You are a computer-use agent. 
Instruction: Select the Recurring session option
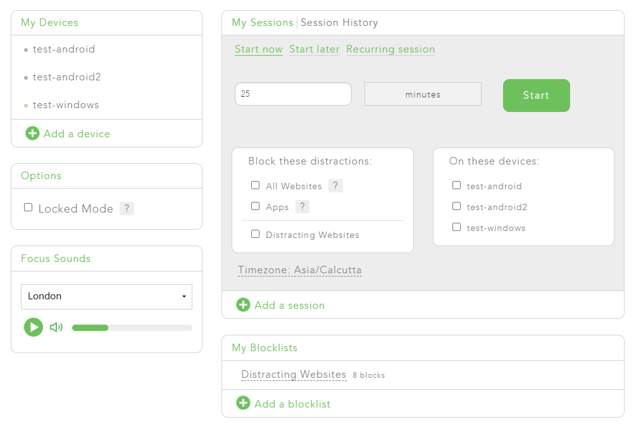click(x=390, y=49)
